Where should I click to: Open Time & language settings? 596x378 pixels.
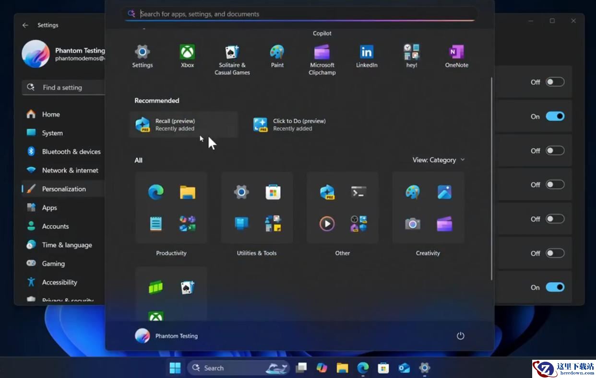point(63,245)
